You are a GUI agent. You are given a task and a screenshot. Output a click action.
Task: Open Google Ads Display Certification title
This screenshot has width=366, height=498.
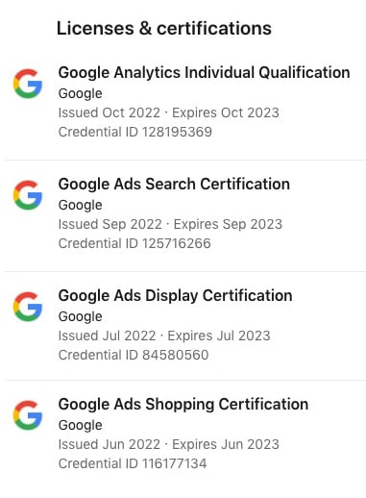[x=175, y=296]
